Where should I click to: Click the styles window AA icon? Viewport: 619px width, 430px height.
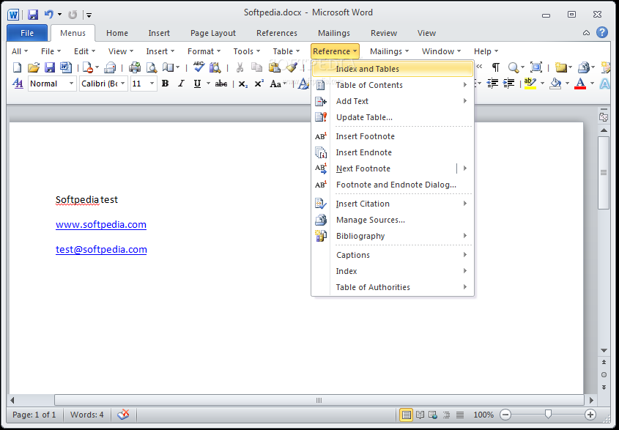pos(18,84)
